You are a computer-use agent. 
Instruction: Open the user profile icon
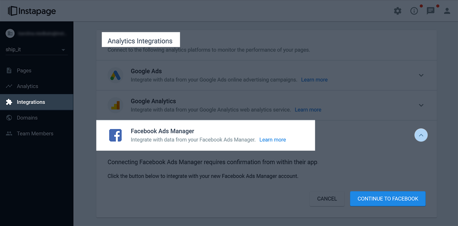tap(447, 11)
